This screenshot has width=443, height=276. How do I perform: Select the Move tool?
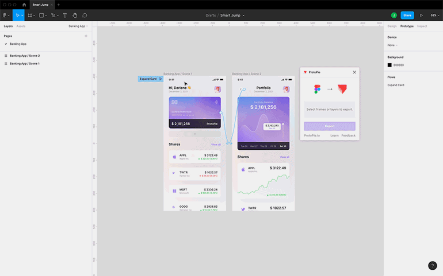(17, 15)
